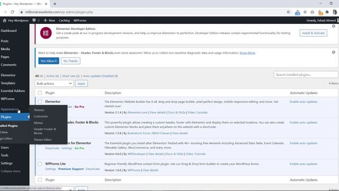Image resolution: width=339 pixels, height=191 pixels.
Task: Toggle the select-all checkbox in the table header
Action: pos(40,93)
